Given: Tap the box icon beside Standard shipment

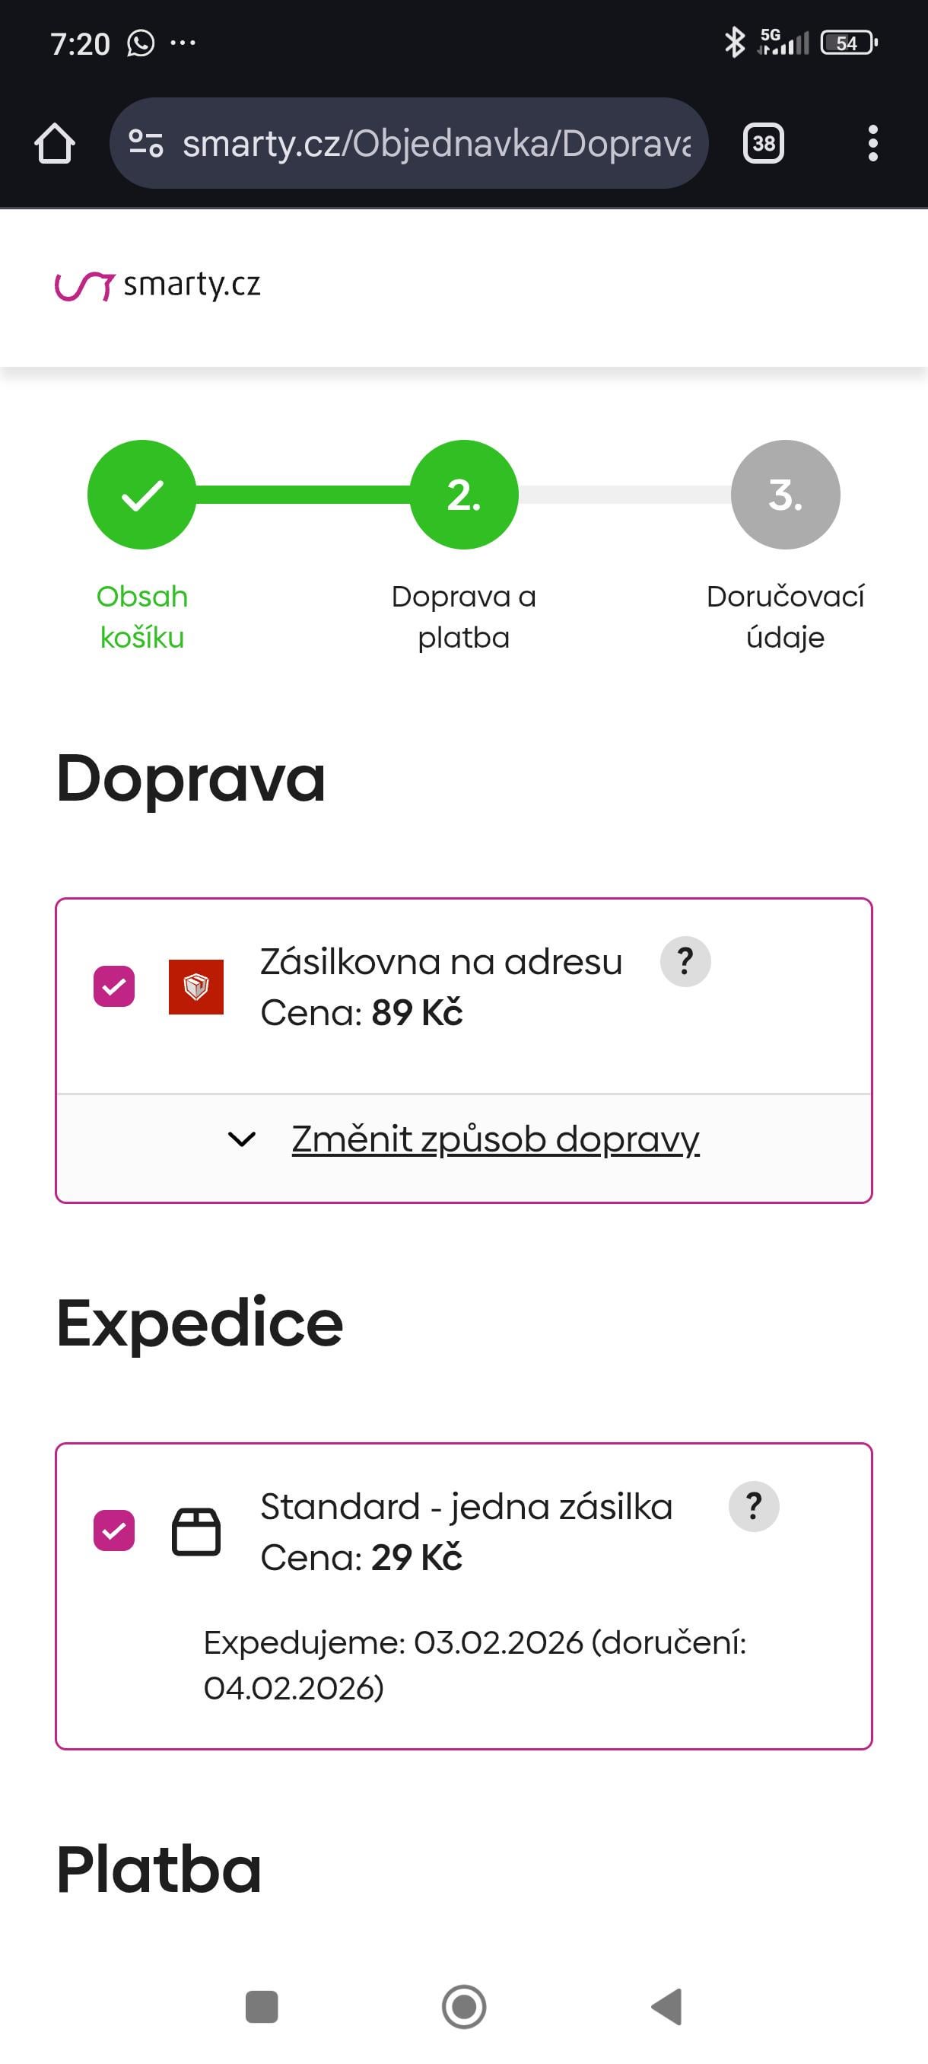Looking at the screenshot, I should pyautogui.click(x=196, y=1531).
